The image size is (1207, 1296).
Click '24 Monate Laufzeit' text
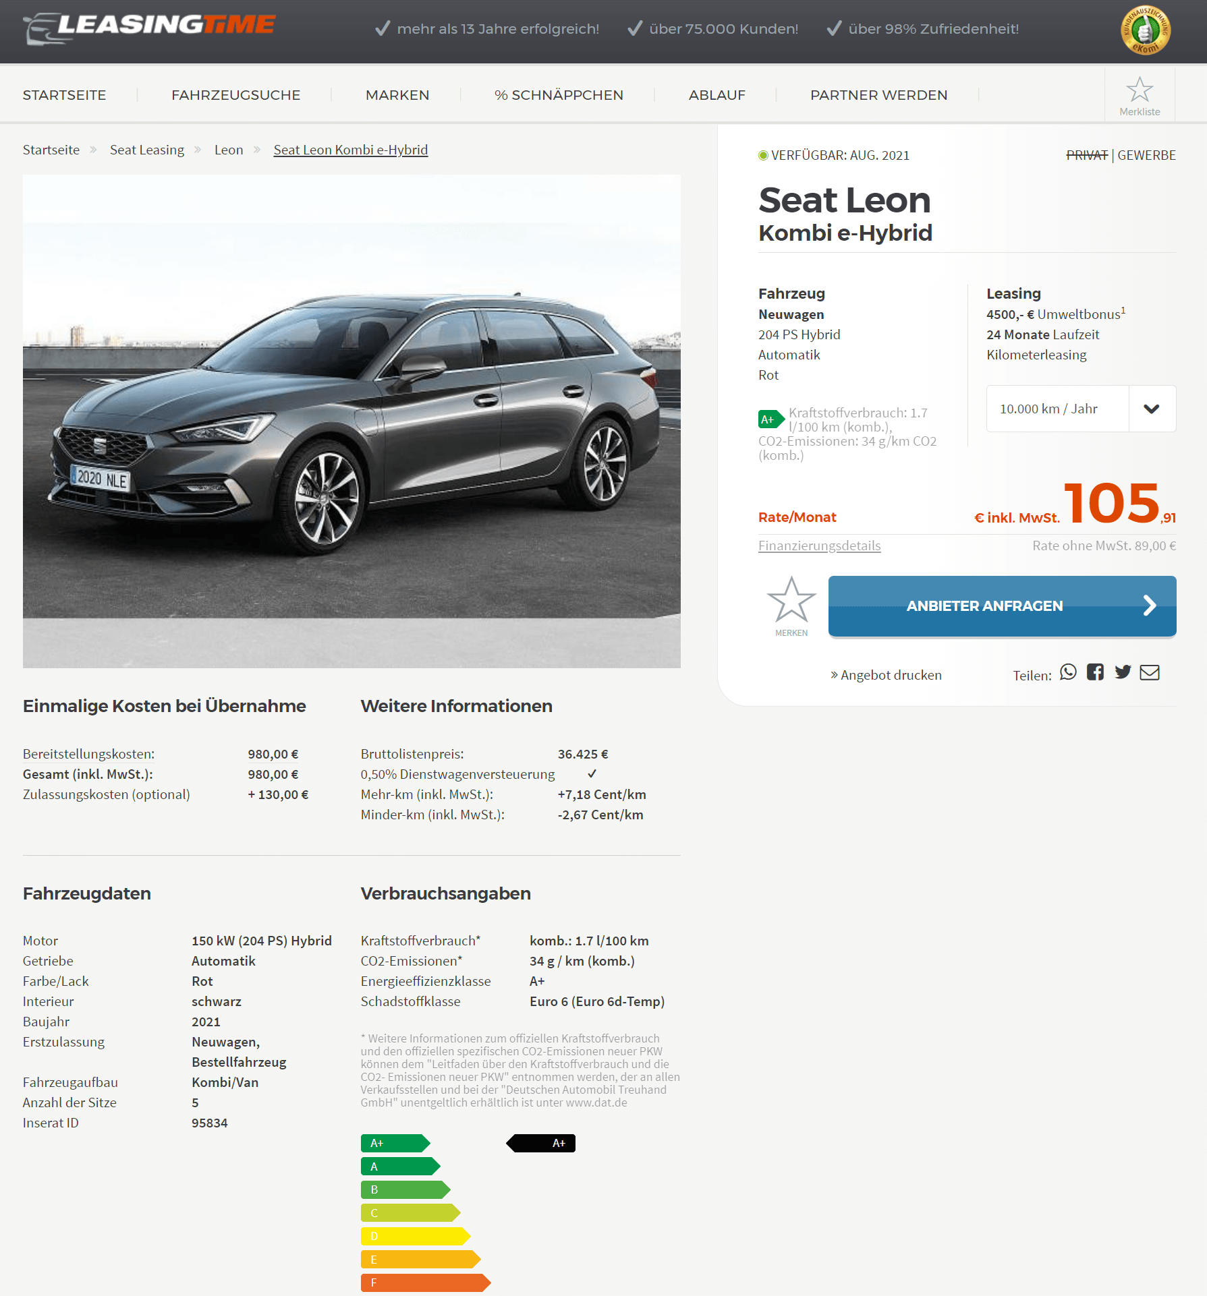[x=1042, y=334]
